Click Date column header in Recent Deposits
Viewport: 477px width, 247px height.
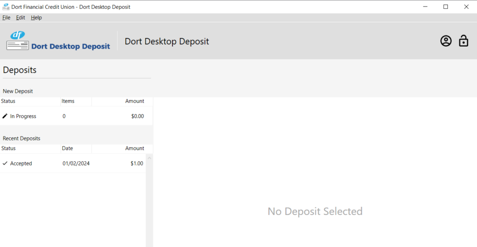[x=68, y=148]
